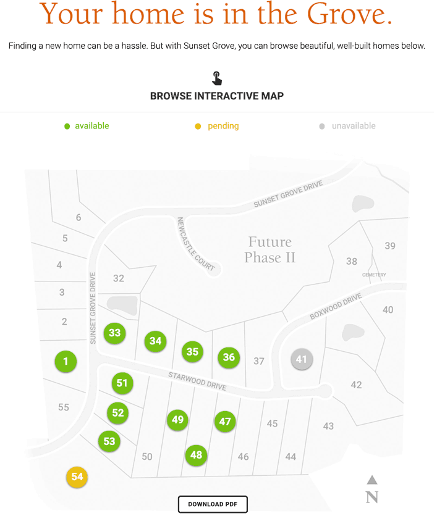Click the green available legend dot
The width and height of the screenshot is (437, 516).
click(67, 127)
